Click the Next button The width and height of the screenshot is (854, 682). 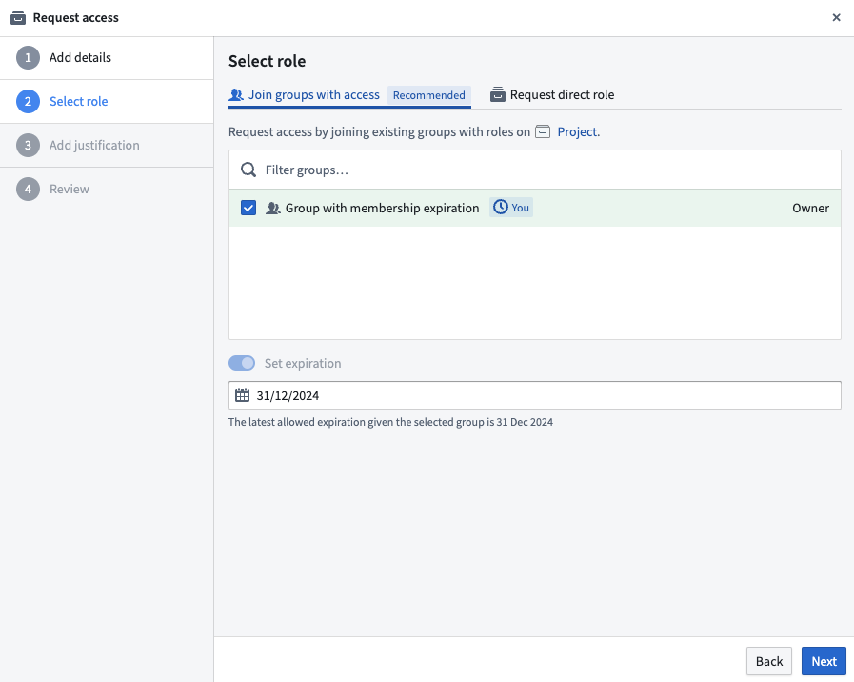[824, 661]
